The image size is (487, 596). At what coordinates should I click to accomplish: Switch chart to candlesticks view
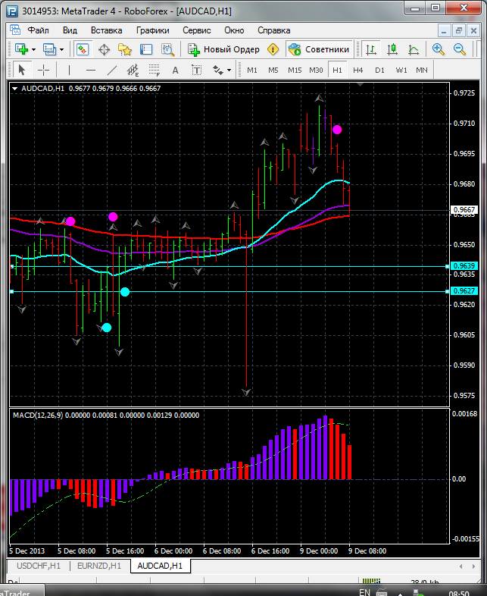[392, 49]
